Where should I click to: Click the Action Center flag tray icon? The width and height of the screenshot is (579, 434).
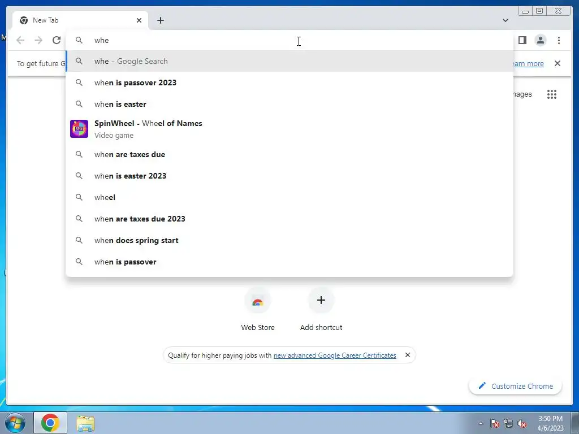click(495, 423)
